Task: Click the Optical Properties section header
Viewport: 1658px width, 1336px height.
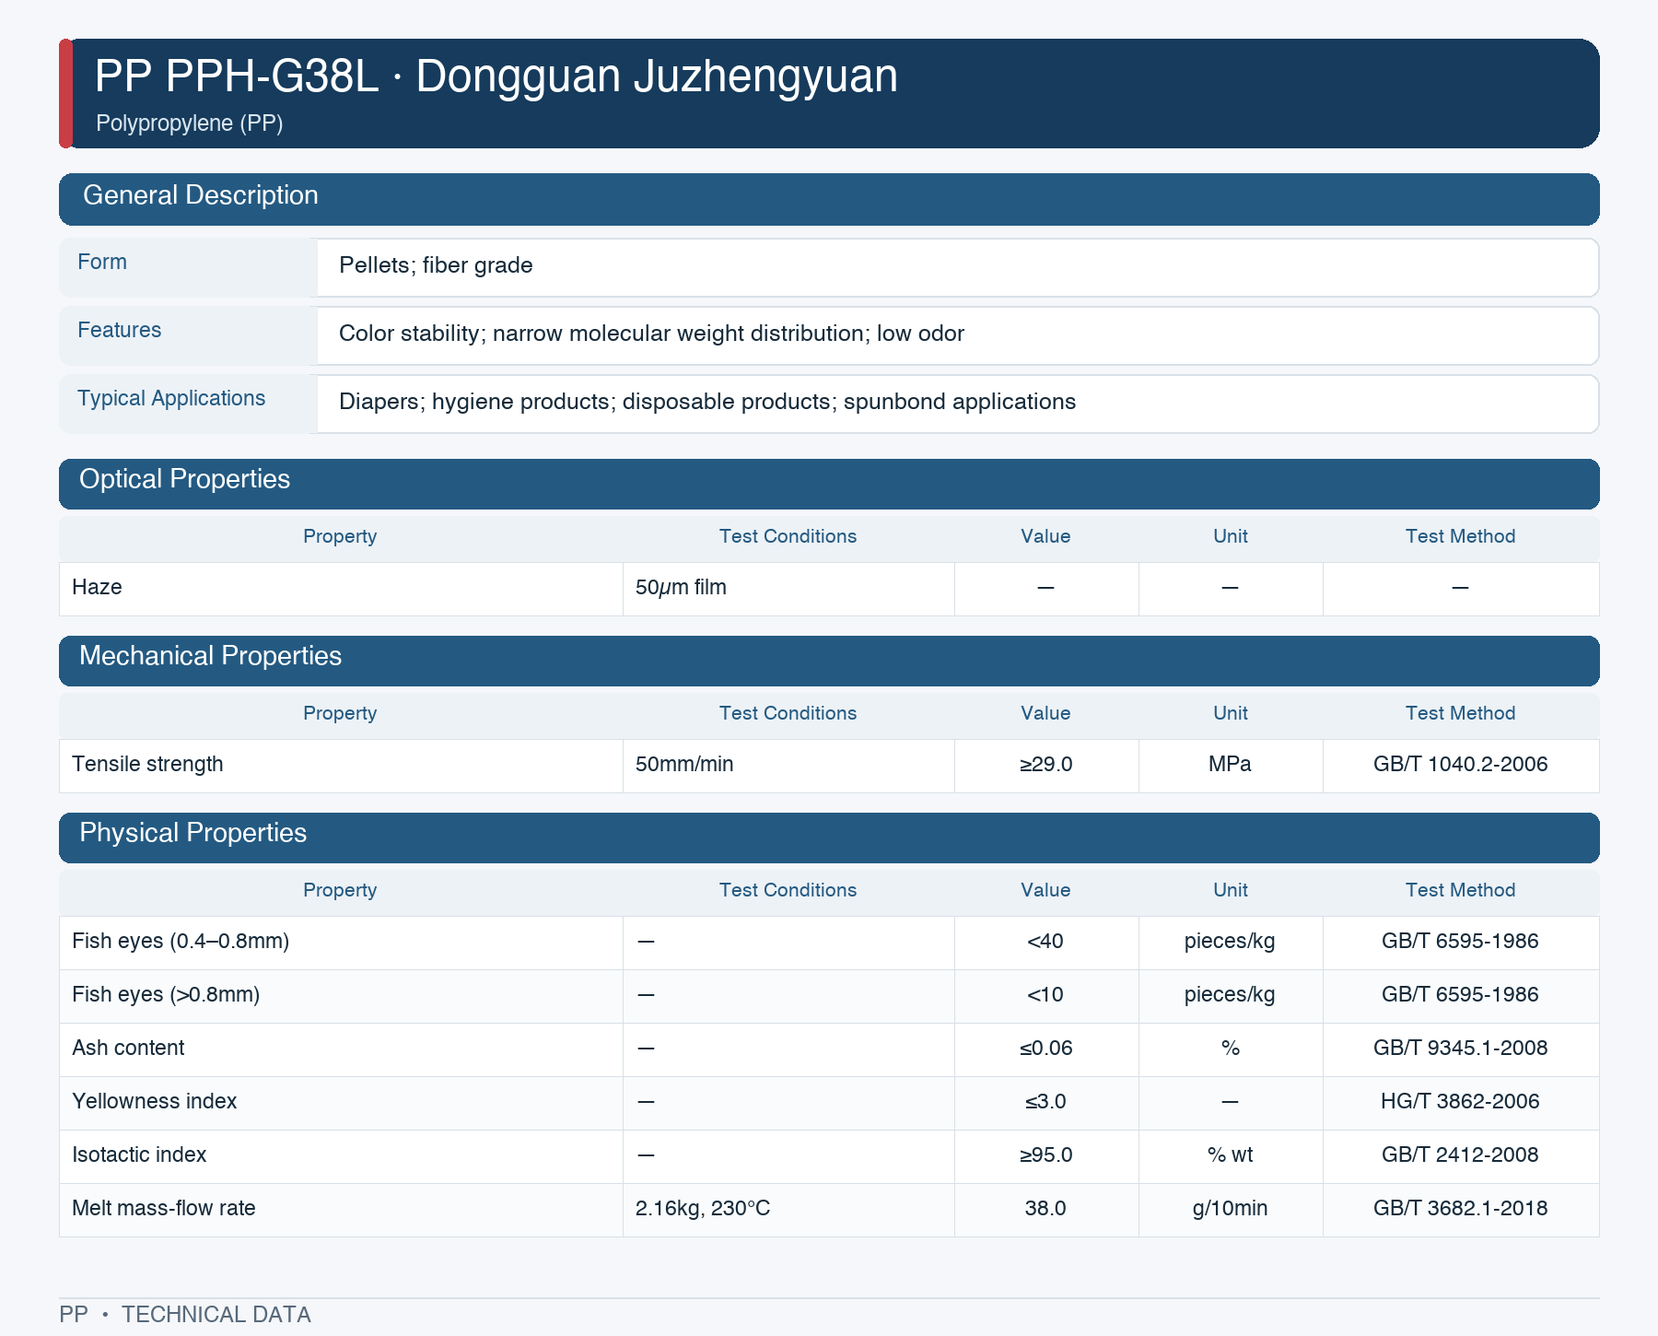Action: (829, 484)
